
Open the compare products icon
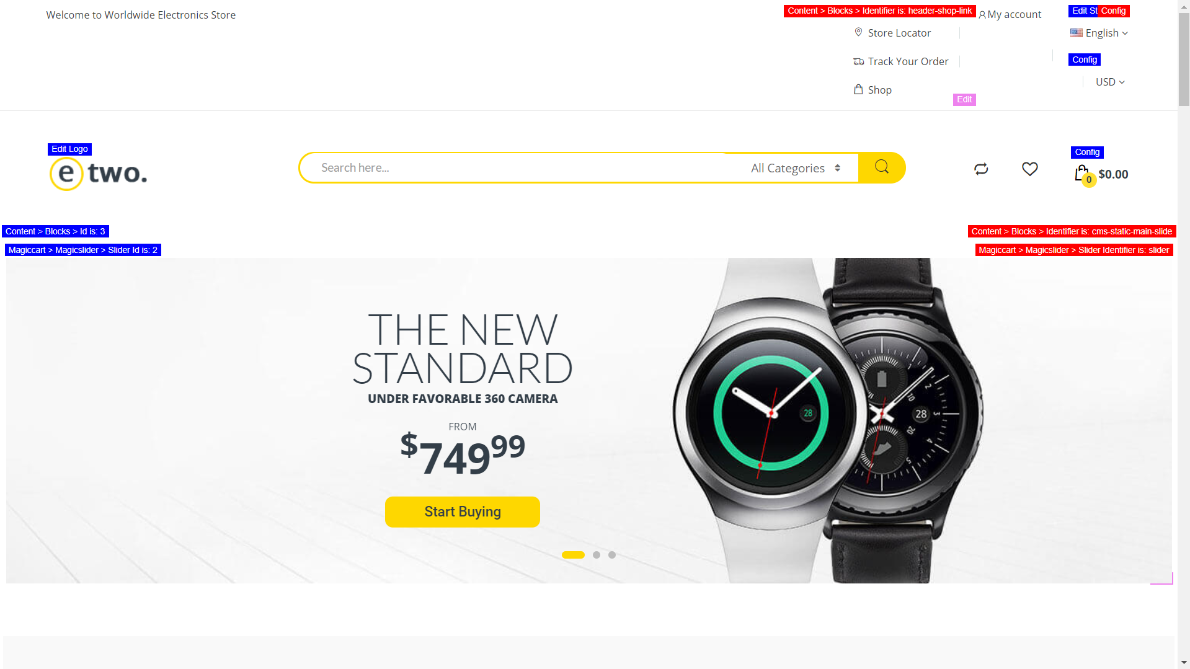[981, 169]
